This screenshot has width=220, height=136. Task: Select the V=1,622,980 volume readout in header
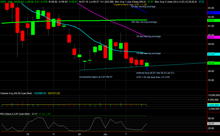107,2
